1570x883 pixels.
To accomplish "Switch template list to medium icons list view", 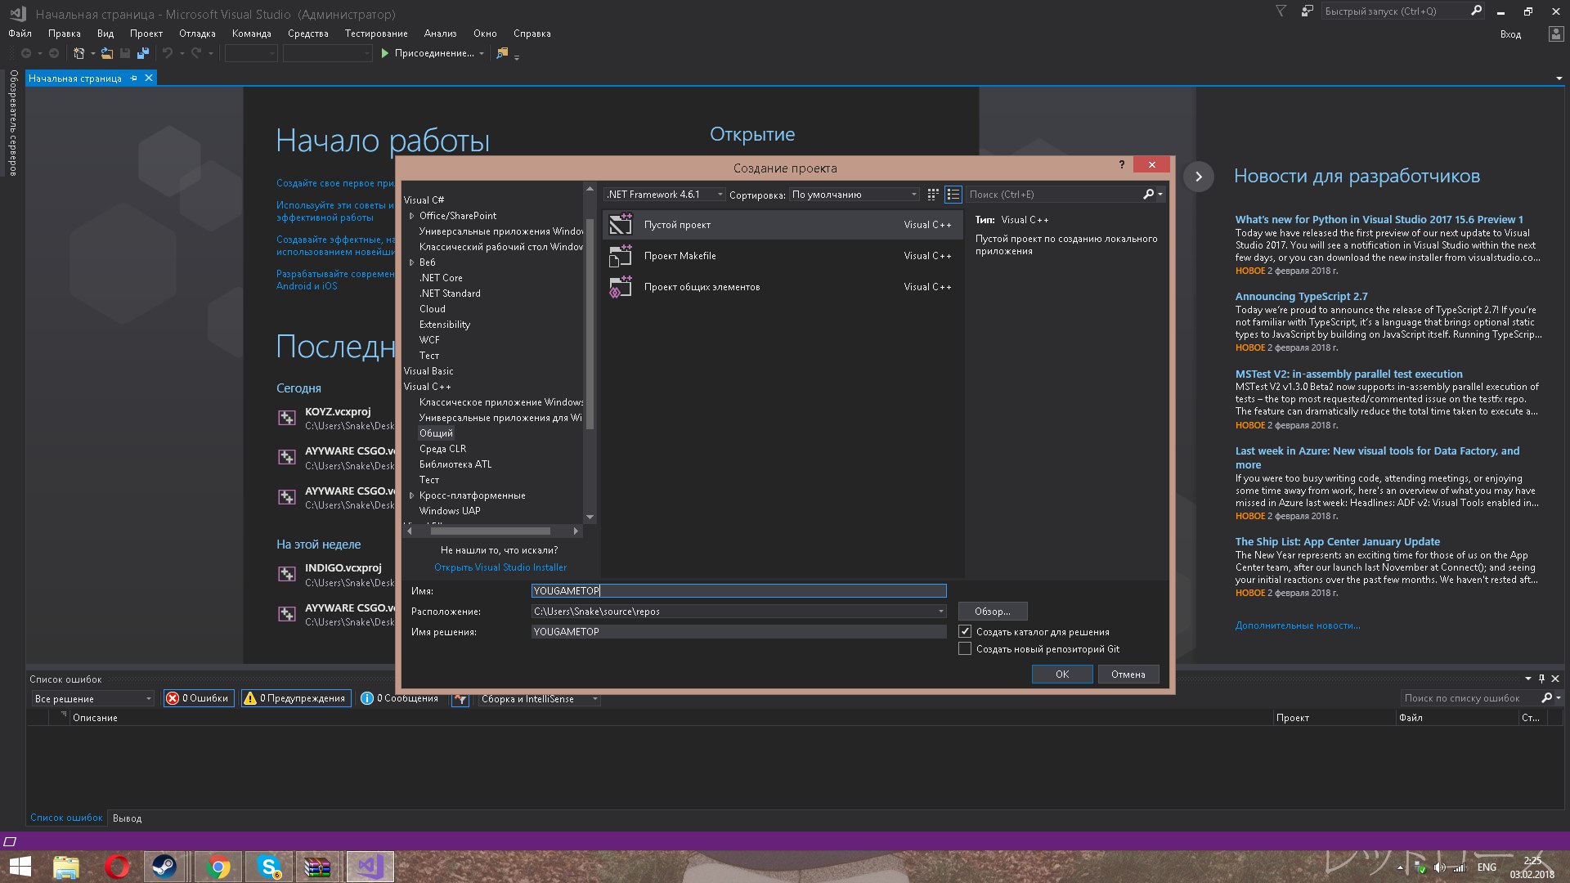I will (x=953, y=195).
